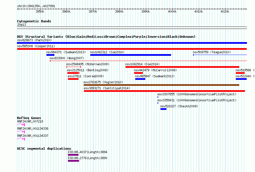Click the 20p13 cytogenetic band label
The image size is (255, 172).
pos(21,25)
